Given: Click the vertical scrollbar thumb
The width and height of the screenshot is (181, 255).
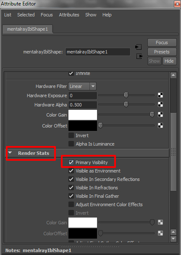Looking at the screenshot, I should pos(173,151).
